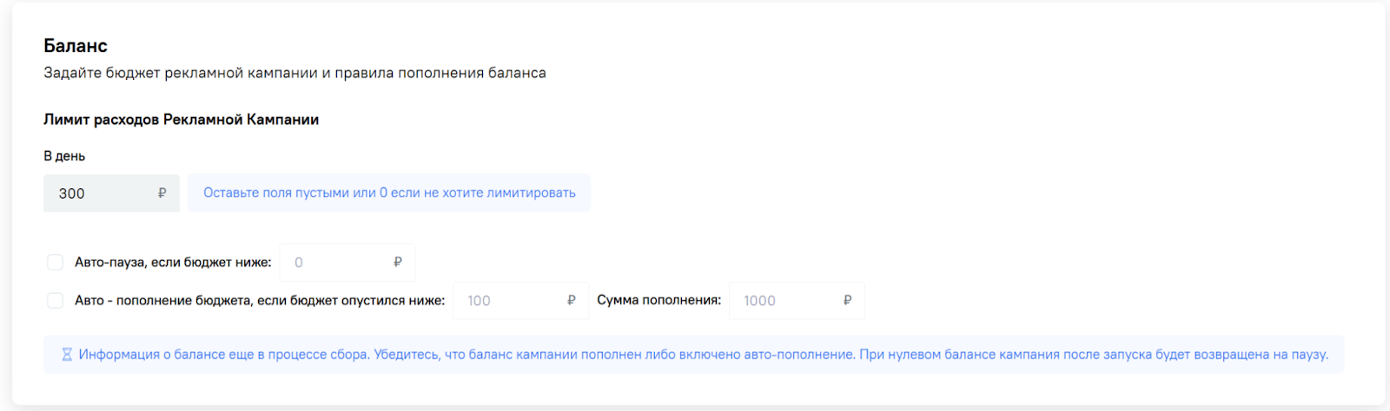Image resolution: width=1390 pixels, height=411 pixels.
Task: Click the 'Авто-пауза, если бюджет ниже' label
Action: click(173, 262)
